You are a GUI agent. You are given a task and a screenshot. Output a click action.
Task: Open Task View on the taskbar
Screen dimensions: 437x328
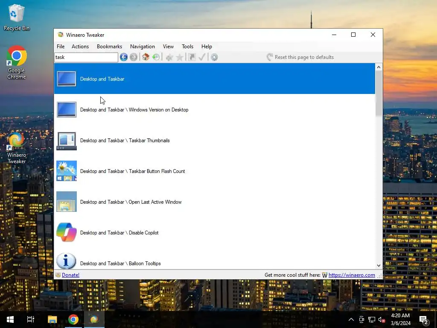(x=31, y=319)
